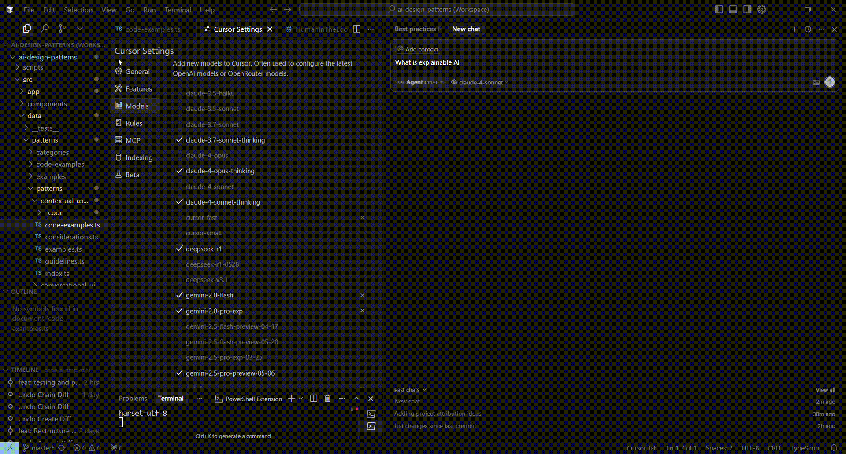Remove cursor-fast model with X
Image resolution: width=846 pixels, height=454 pixels.
tap(363, 218)
